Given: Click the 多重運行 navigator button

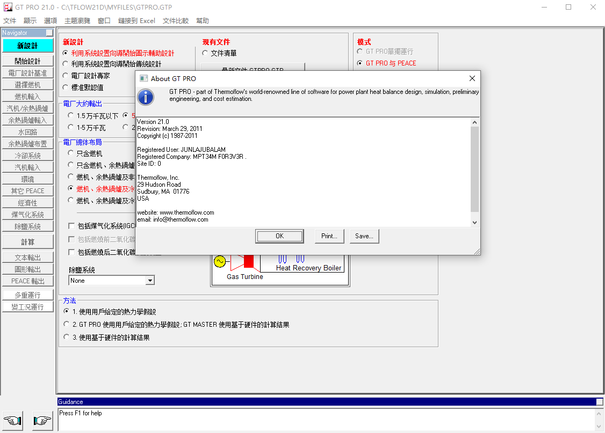Looking at the screenshot, I should pos(28,295).
